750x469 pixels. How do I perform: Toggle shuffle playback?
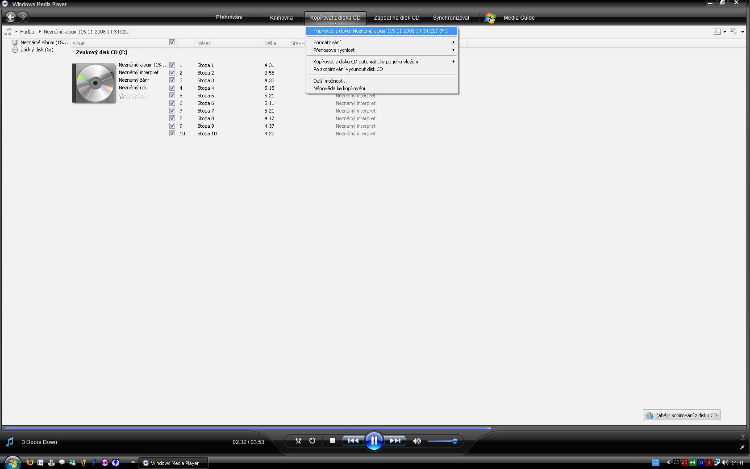pos(298,441)
